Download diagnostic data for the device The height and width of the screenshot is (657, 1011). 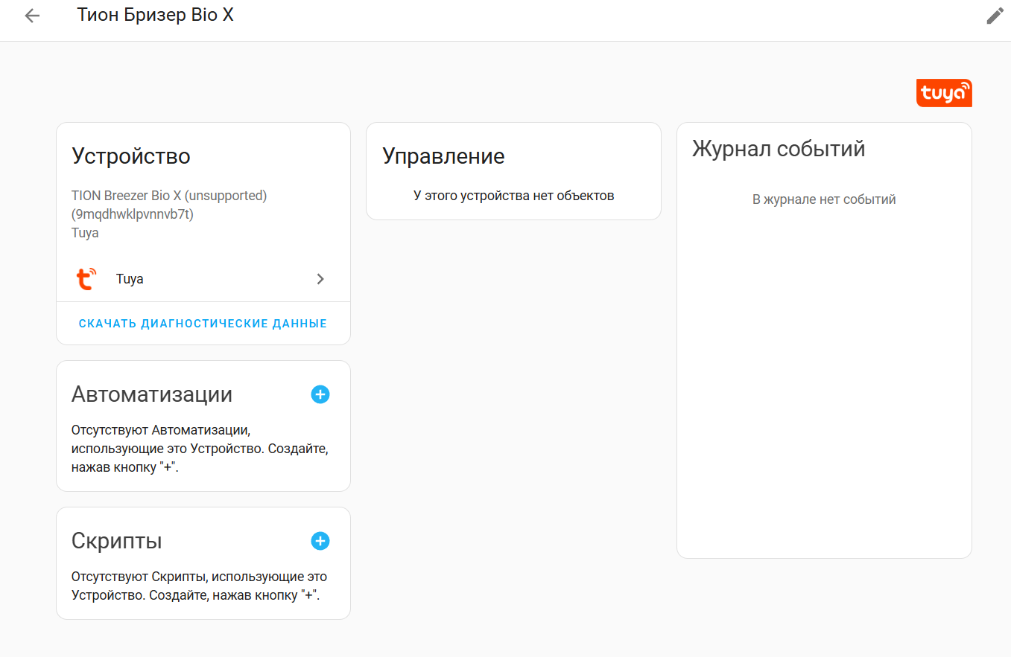[203, 324]
